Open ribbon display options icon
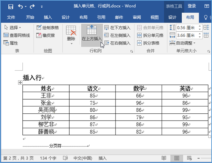The width and height of the screenshot is (212, 163). (x=206, y=6)
